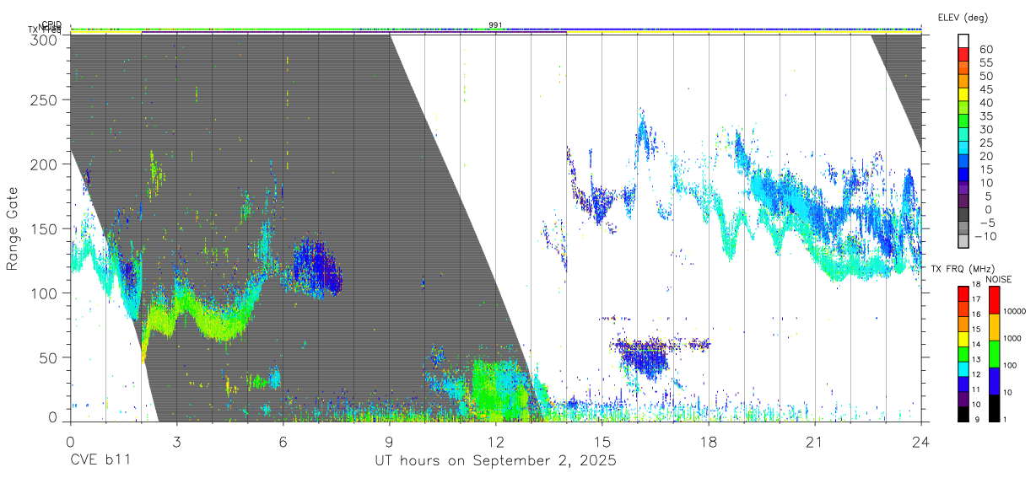Screen dimensions: 1036x478
Task: Select the orange block of NOISE colorbar
Action: click(x=994, y=327)
